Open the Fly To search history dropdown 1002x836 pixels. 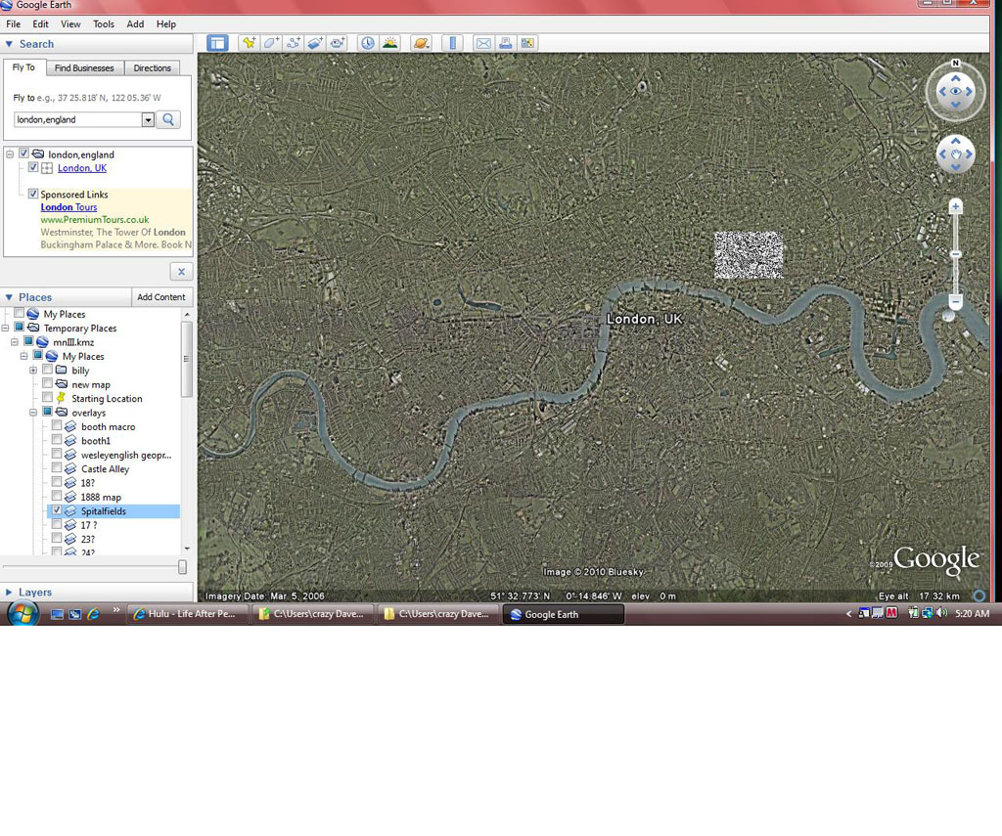149,119
